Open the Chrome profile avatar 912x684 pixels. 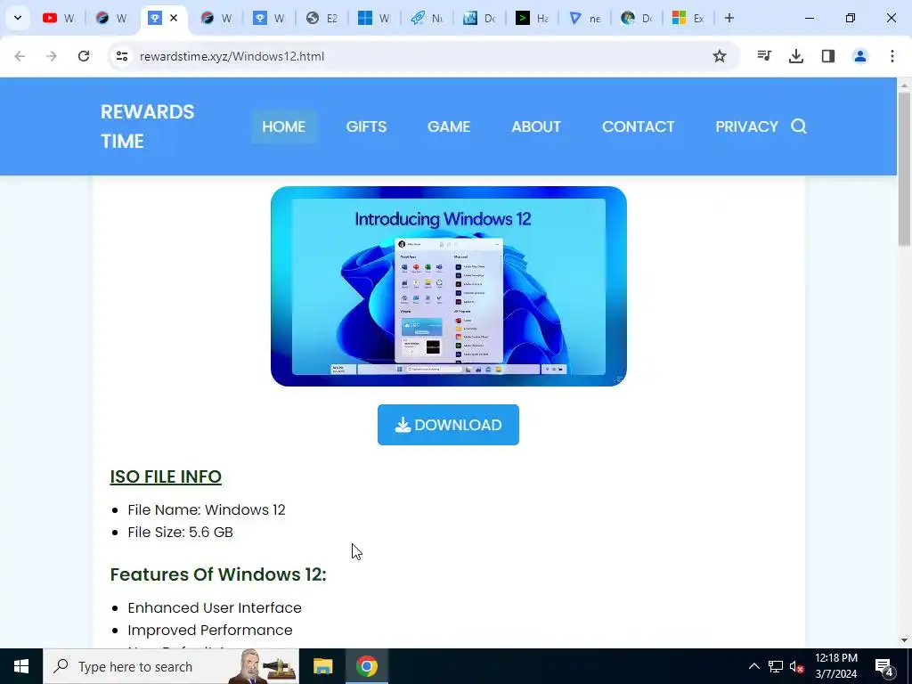(860, 56)
